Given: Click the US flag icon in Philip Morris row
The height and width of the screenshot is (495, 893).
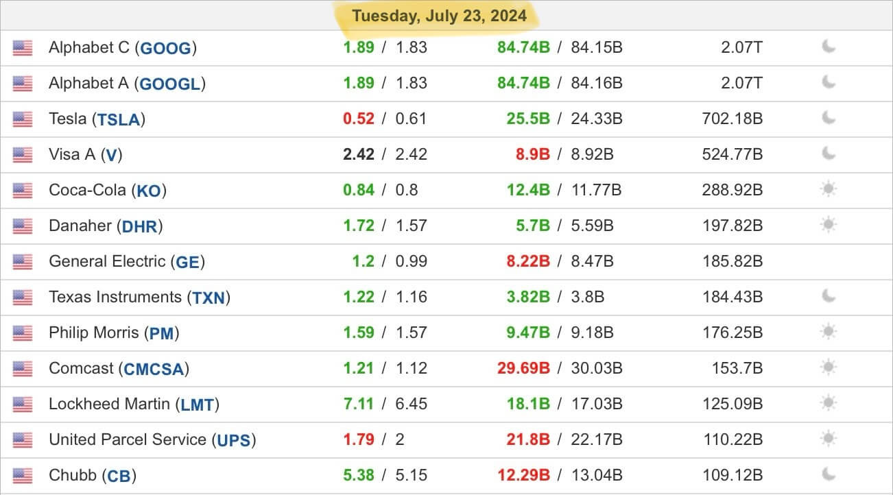Looking at the screenshot, I should [23, 333].
